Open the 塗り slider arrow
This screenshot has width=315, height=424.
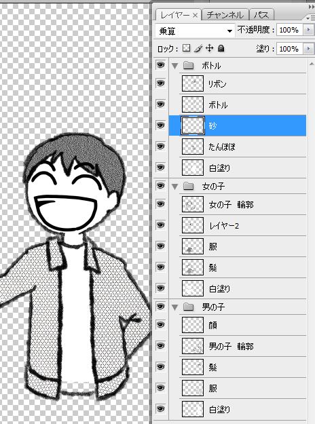(x=308, y=49)
